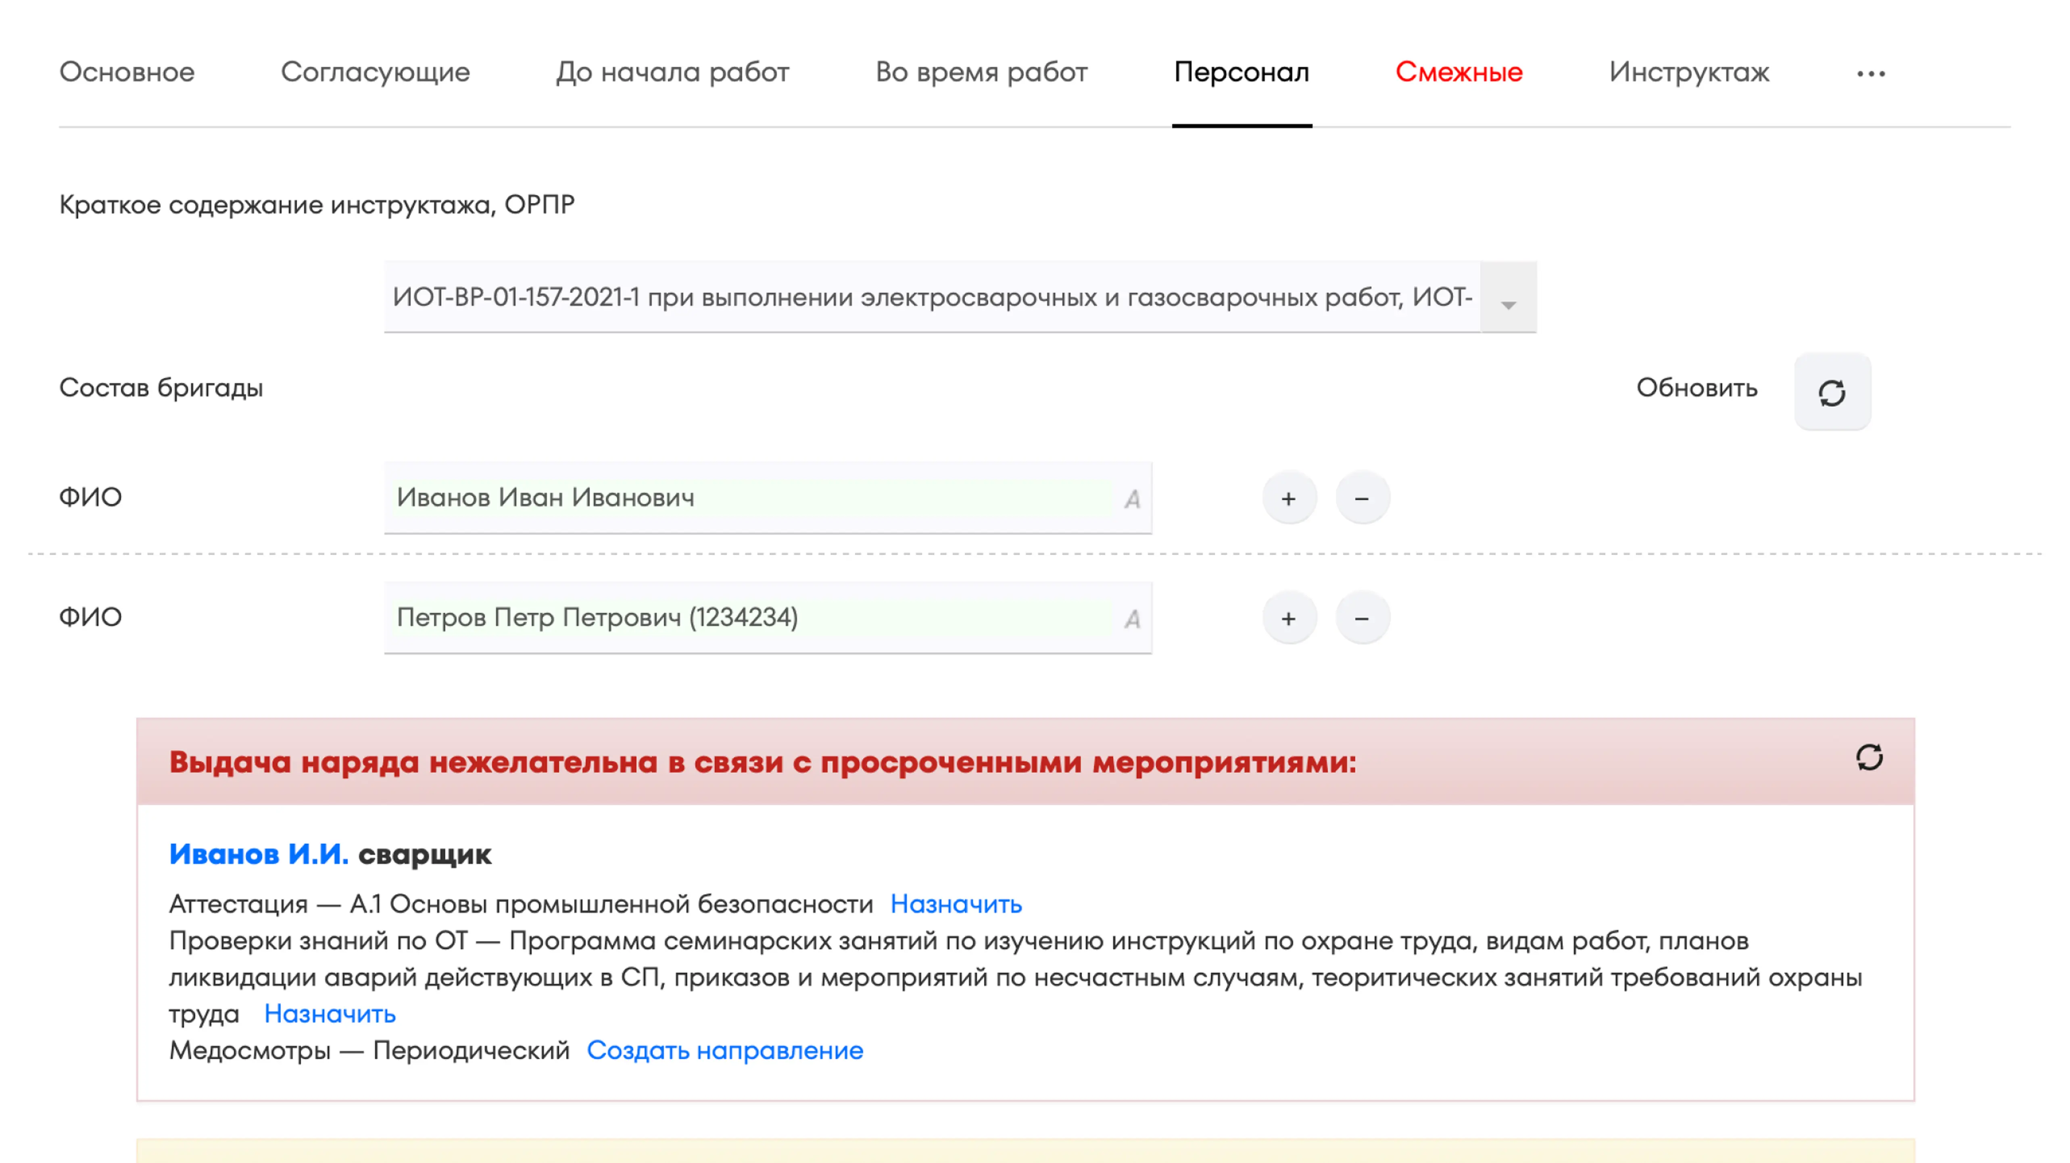Expand the ИОТ instruction dropdown arrow

click(1507, 304)
